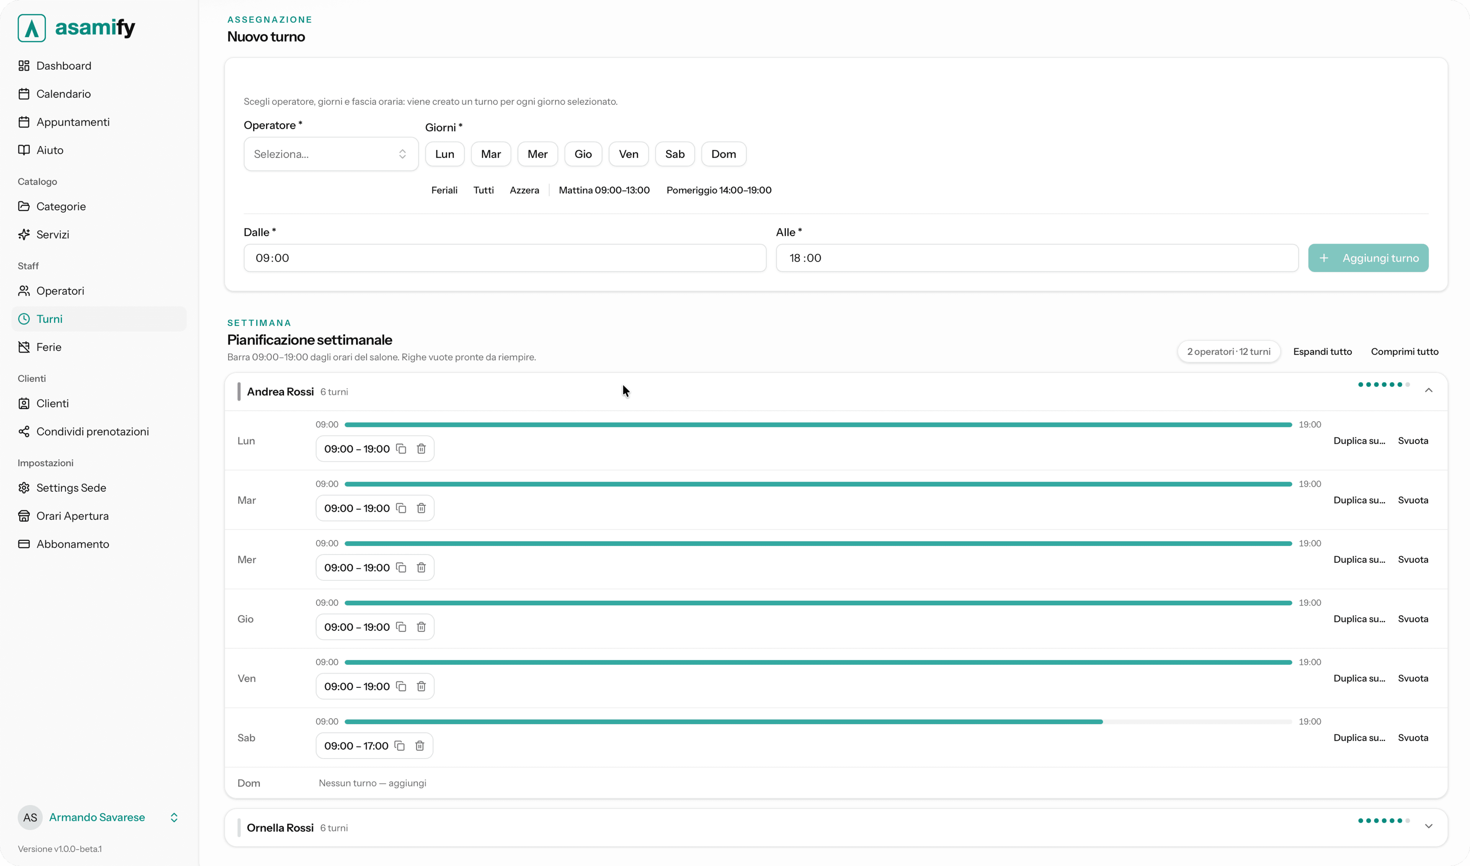Select the Feriali days shortcut

point(444,190)
